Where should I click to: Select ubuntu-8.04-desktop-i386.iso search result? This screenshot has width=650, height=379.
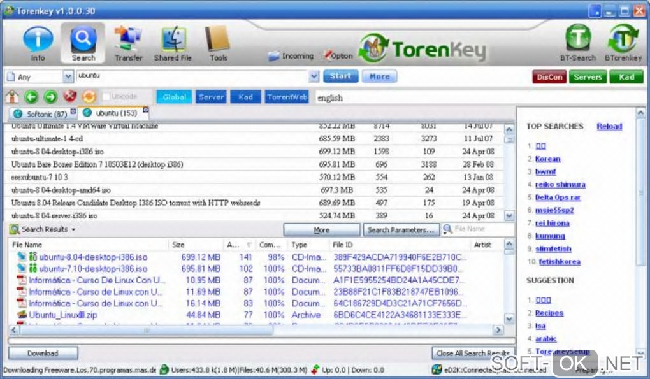[x=93, y=257]
